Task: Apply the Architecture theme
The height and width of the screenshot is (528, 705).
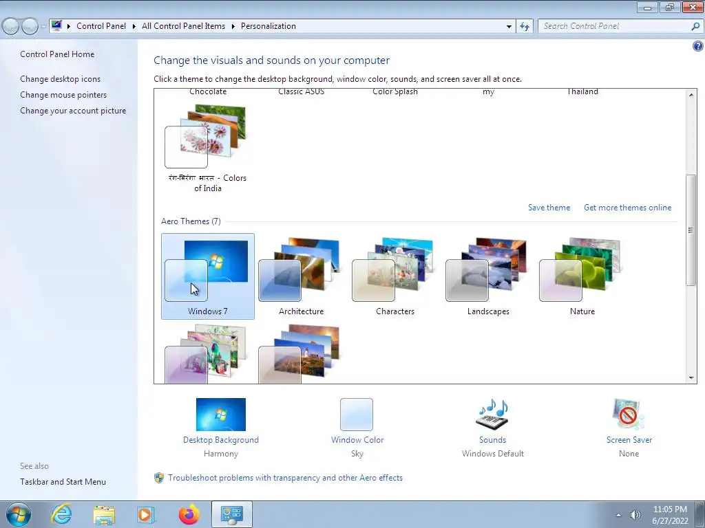Action: (302, 276)
